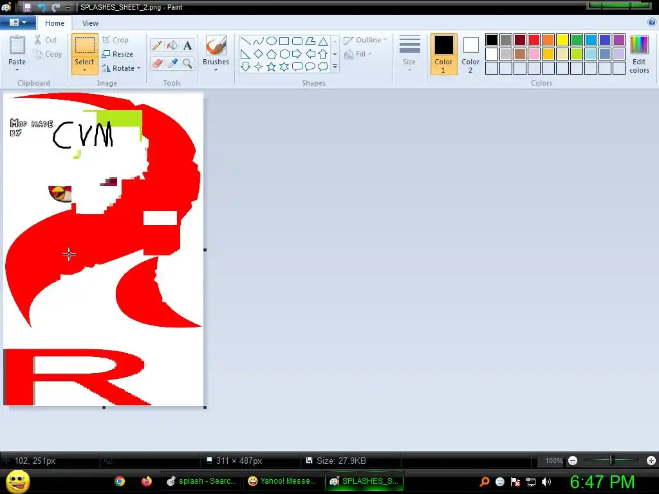
Task: Switch to the Home ribbon tab
Action: coord(55,23)
